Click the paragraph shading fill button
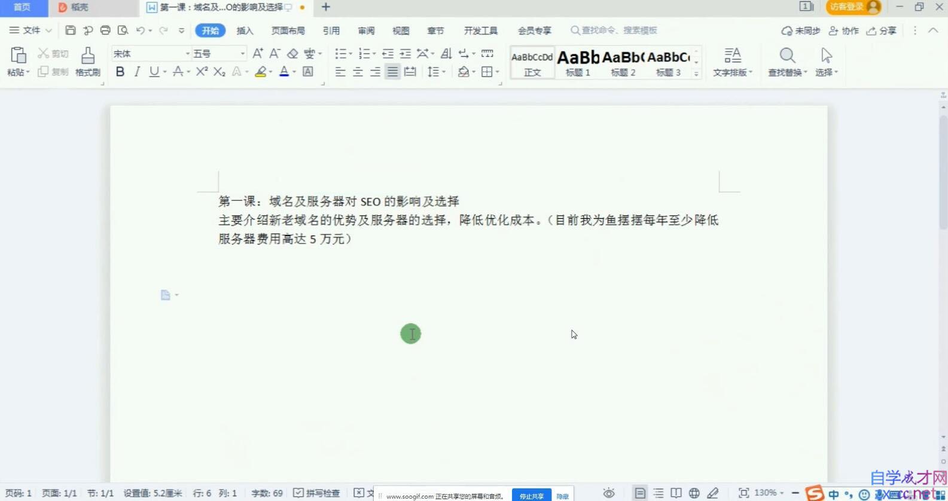Viewport: 948px width, 501px height. tap(463, 72)
